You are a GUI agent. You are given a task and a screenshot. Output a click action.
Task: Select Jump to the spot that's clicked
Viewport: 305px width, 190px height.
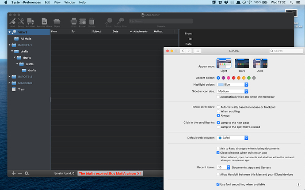tap(218, 127)
